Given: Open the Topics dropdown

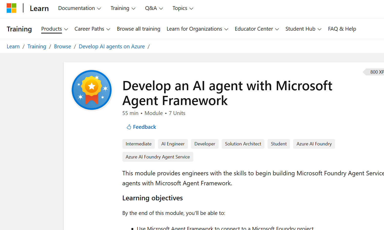Looking at the screenshot, I should click(x=183, y=8).
